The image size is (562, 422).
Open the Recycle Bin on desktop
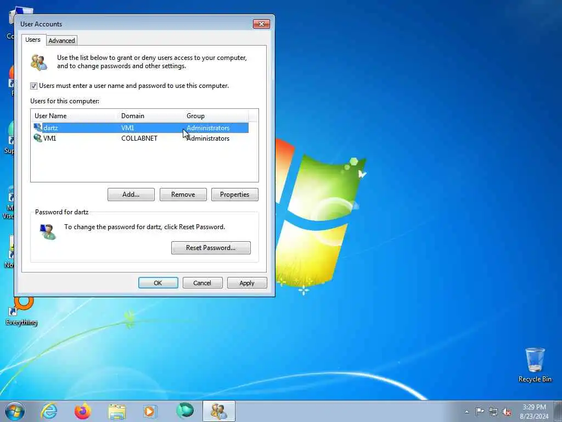pos(535,365)
